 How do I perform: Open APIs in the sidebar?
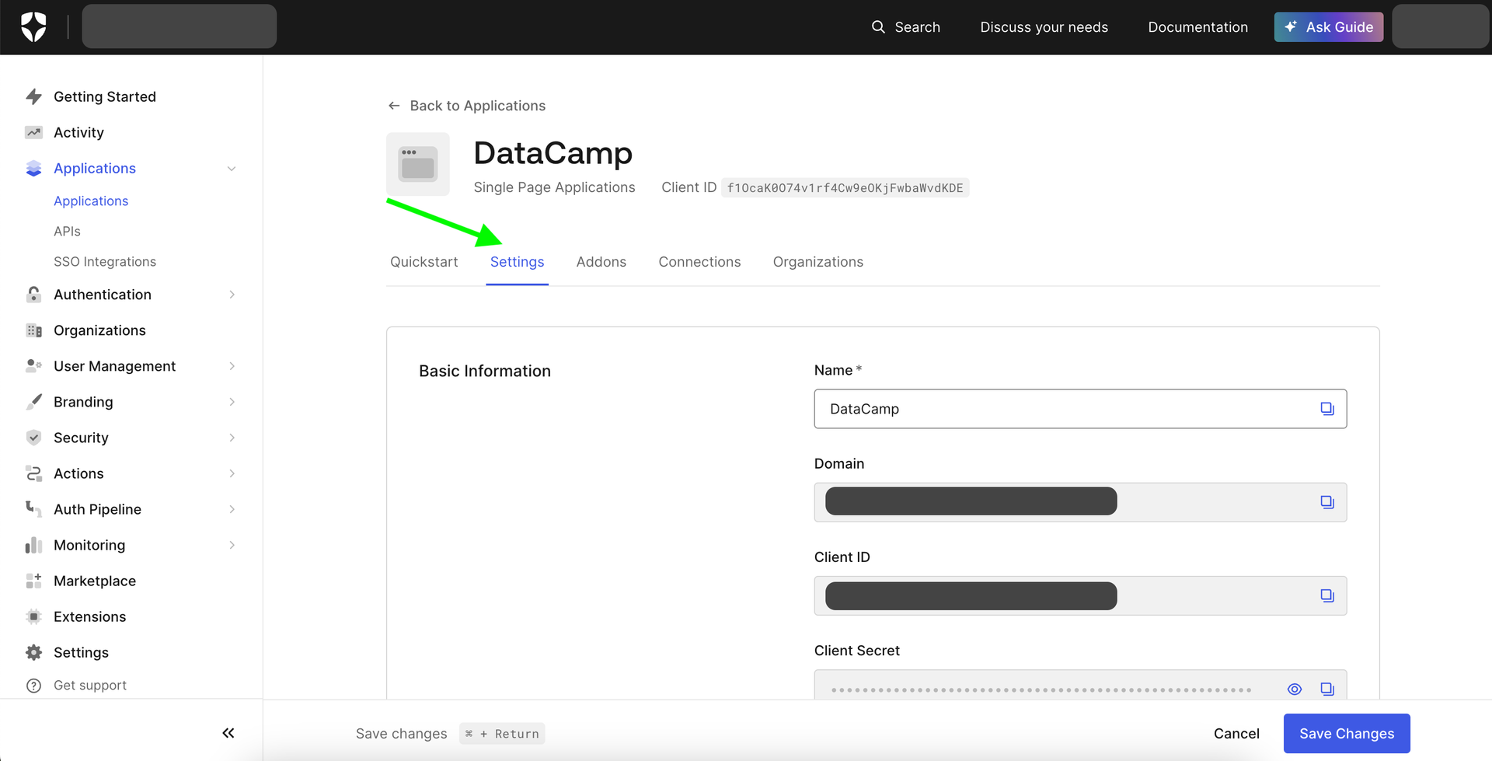coord(67,232)
